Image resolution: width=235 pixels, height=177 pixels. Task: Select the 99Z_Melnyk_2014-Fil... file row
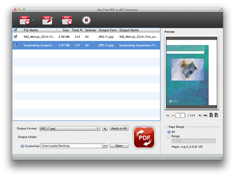coord(86,37)
